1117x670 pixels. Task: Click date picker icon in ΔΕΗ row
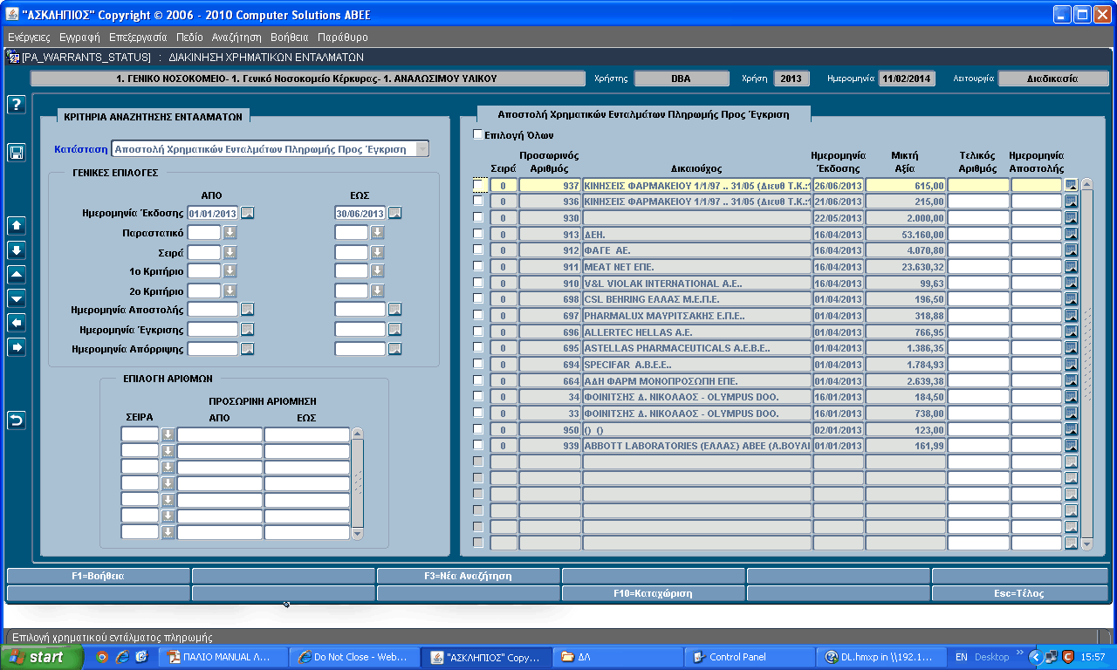click(x=1072, y=234)
